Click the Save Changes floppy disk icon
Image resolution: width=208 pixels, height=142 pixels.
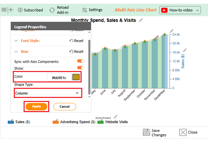146,132
